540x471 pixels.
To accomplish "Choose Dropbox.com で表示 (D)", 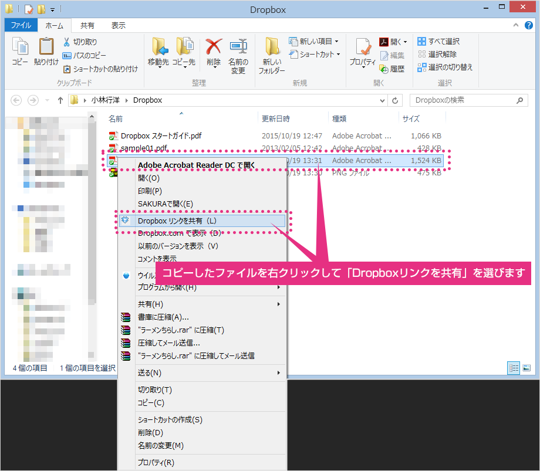I will (202, 233).
